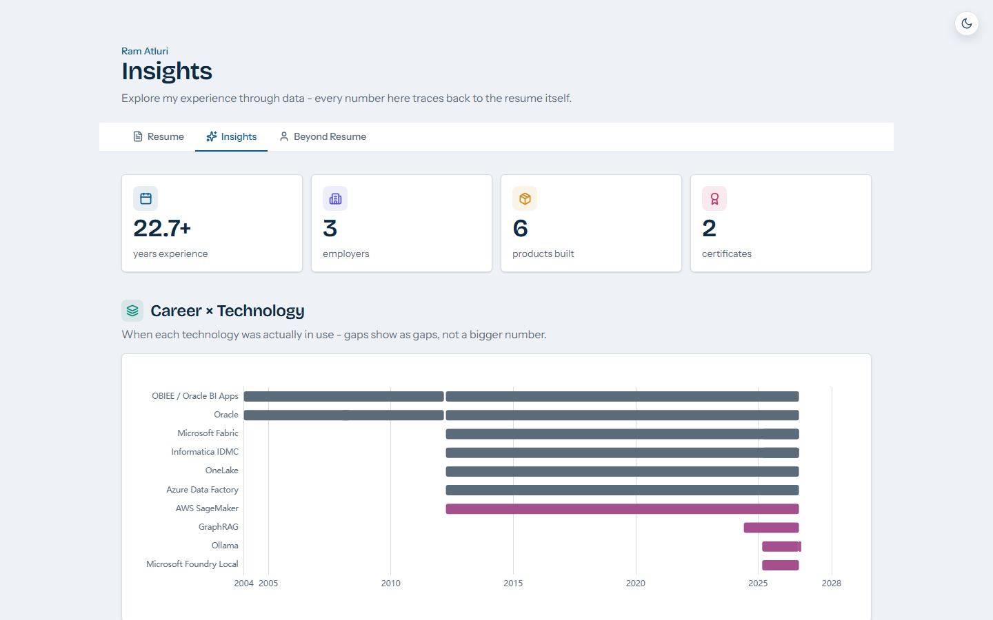Click the AWS SageMaker timeline bar

[x=622, y=509]
